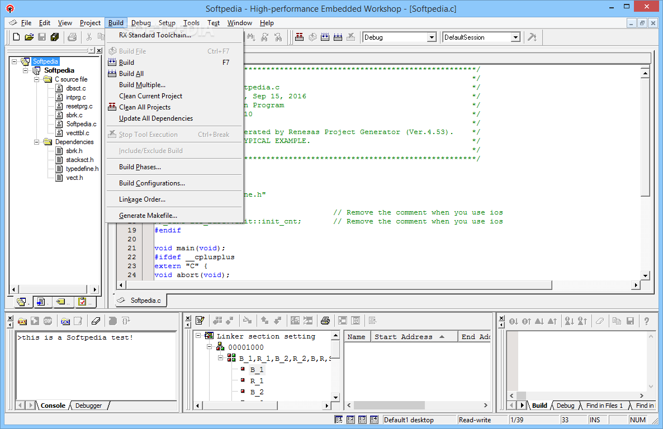Switch to Find in Files 1 output tab
Image resolution: width=663 pixels, height=429 pixels.
(x=604, y=406)
